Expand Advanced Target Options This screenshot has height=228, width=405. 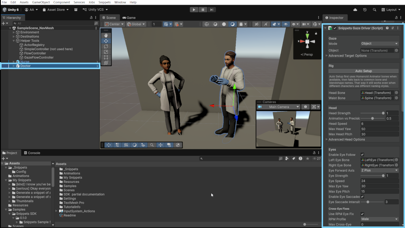coord(327,56)
